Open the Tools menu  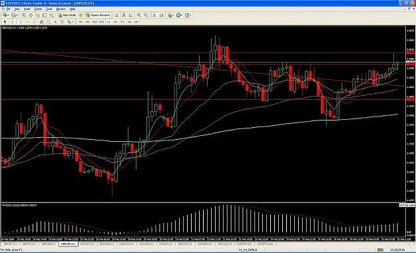click(49, 9)
